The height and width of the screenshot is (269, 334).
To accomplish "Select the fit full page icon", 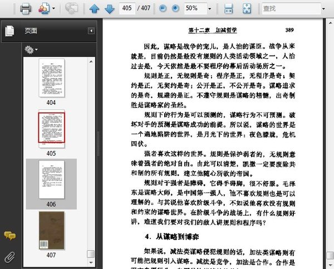I will click(x=247, y=9).
